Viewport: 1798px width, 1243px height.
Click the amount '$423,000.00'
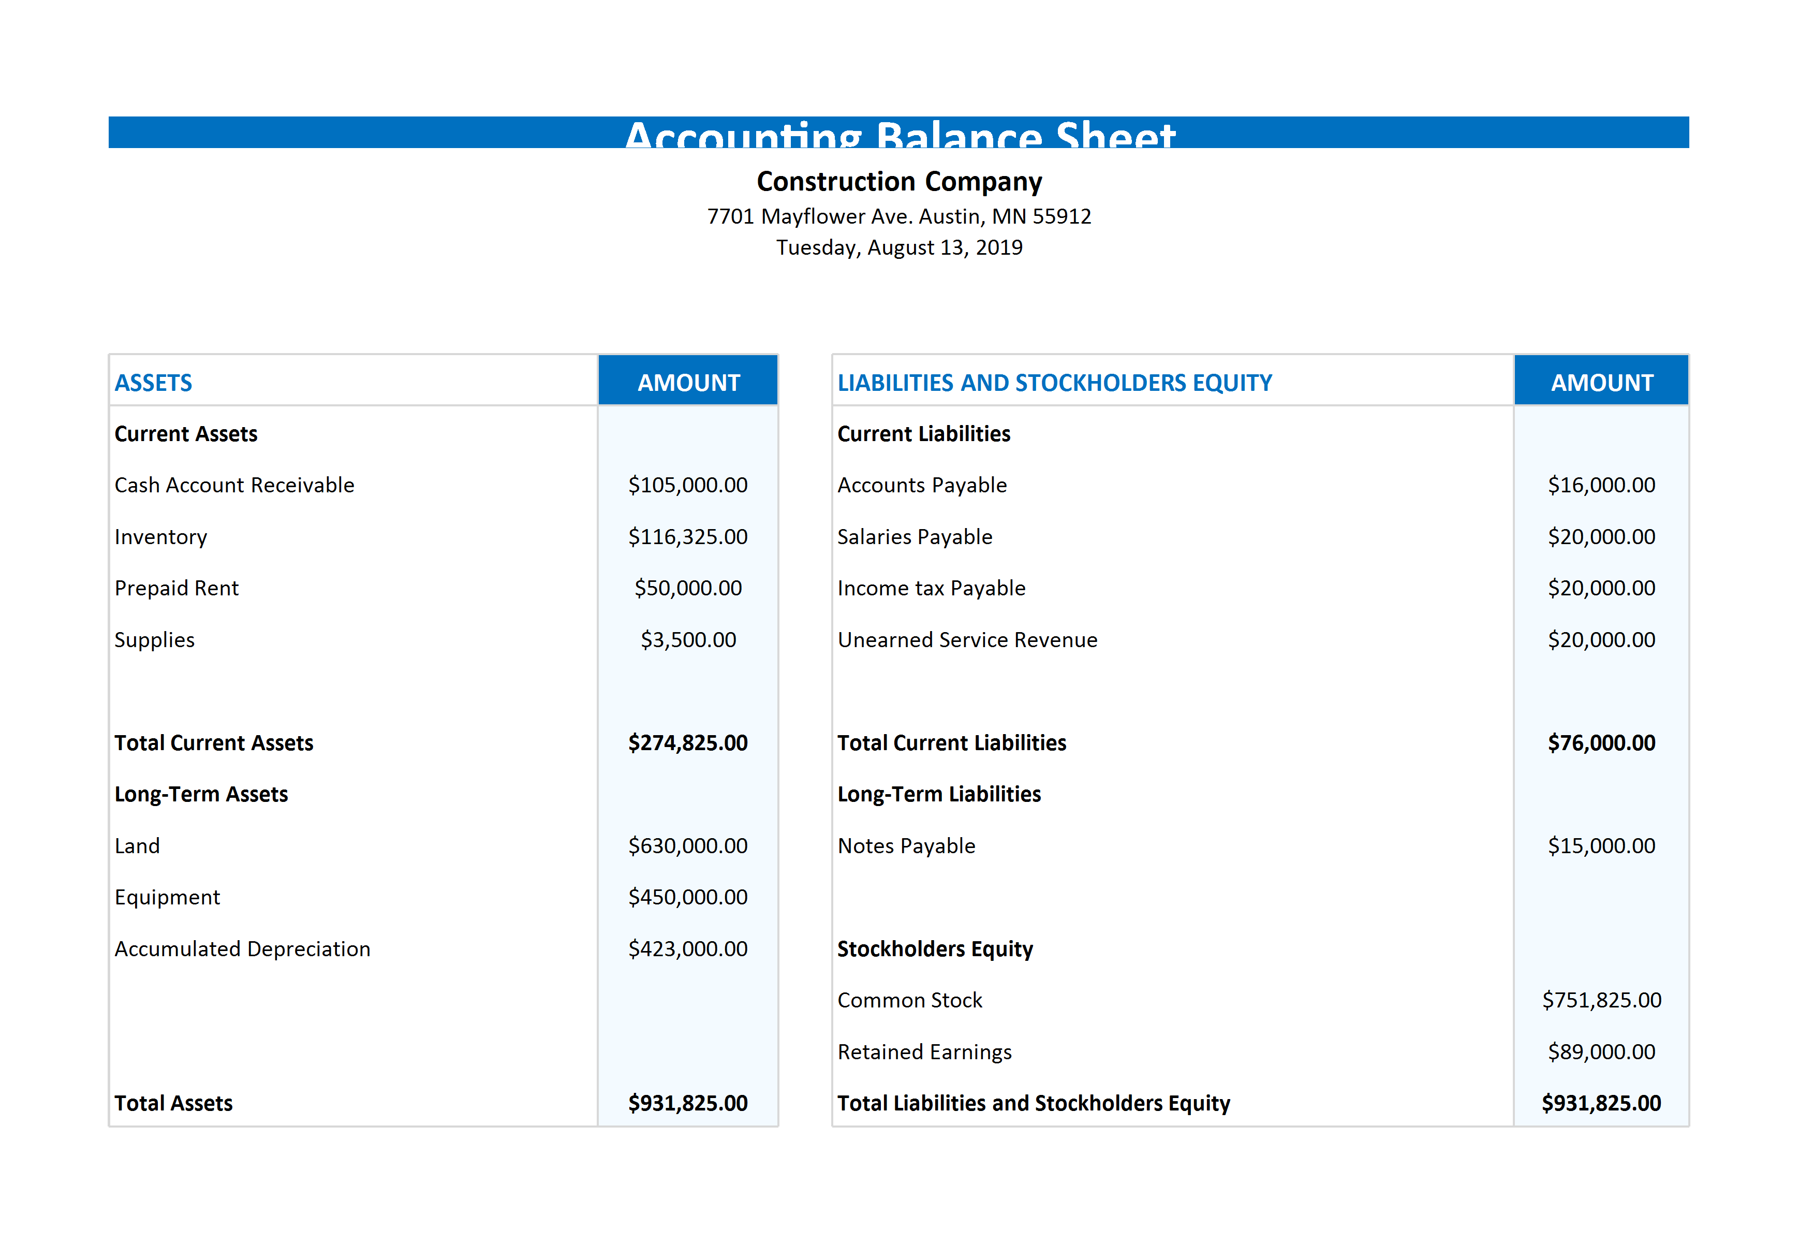pyautogui.click(x=688, y=948)
